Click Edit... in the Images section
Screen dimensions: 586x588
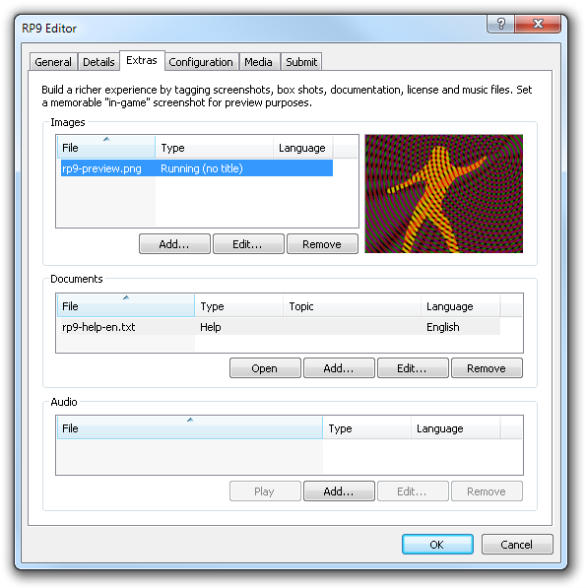point(248,244)
